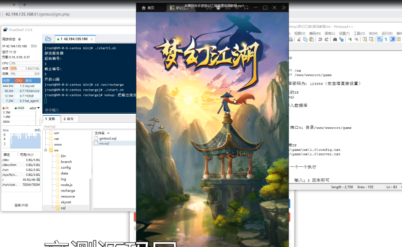402x247 pixels.
Task: Open Find with the binoculars icon
Action: (335, 40)
